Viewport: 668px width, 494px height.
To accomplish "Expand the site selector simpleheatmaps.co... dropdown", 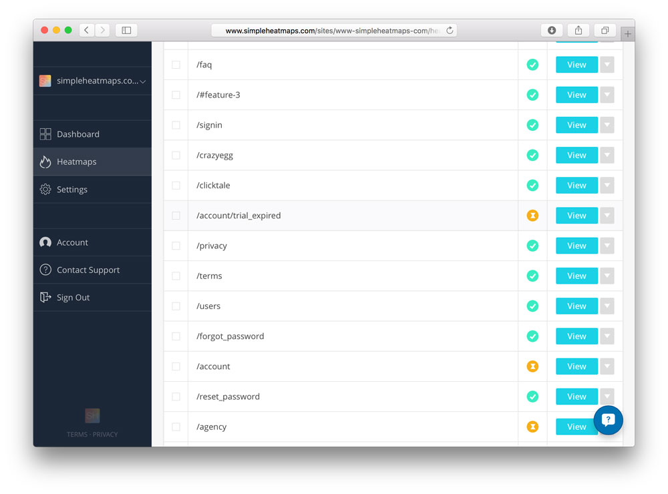I will [92, 81].
